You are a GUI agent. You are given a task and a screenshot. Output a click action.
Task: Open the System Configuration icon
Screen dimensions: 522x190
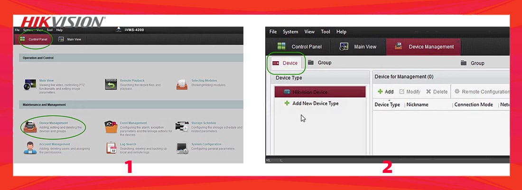[x=182, y=148]
